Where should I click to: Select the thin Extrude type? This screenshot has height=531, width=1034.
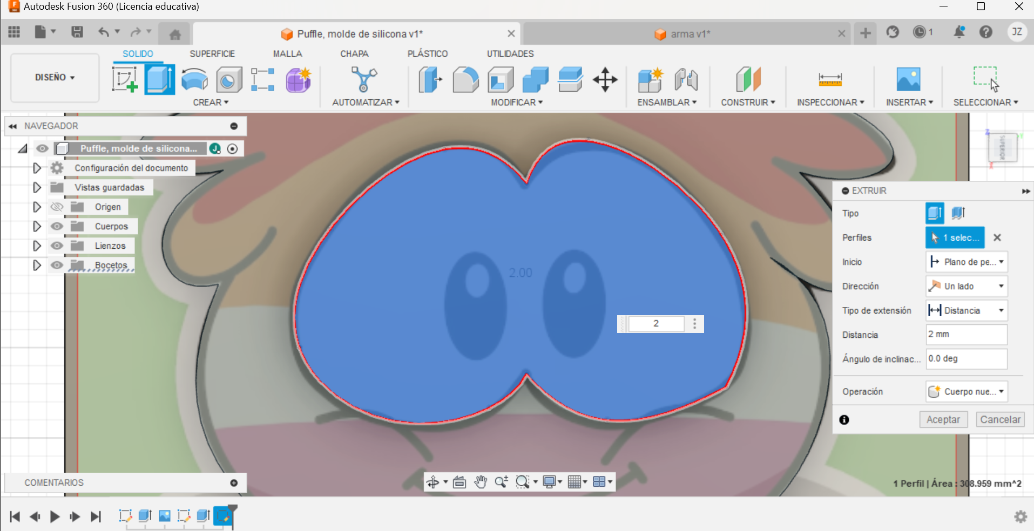958,213
